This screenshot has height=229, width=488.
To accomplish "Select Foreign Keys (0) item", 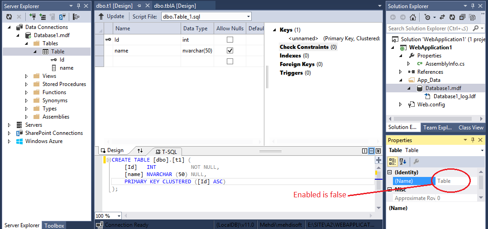I will (301, 64).
